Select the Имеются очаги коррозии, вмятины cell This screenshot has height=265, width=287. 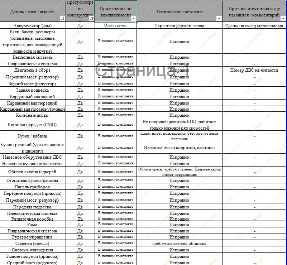click(x=180, y=148)
